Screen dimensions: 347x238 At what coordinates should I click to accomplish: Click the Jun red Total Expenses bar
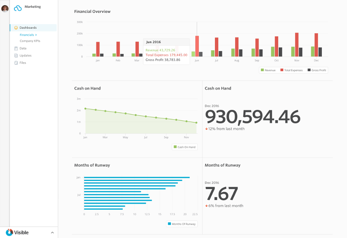pos(197,46)
